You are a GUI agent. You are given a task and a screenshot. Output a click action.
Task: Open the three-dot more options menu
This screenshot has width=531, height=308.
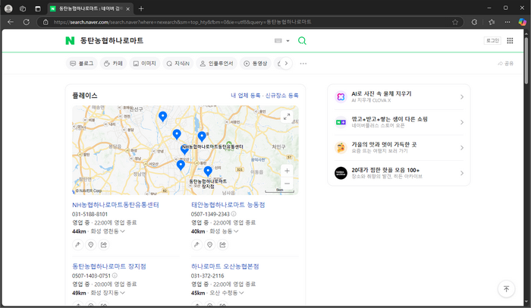click(303, 64)
